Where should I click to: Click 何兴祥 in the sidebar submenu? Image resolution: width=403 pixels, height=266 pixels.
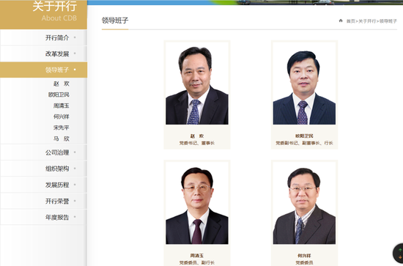(x=62, y=117)
